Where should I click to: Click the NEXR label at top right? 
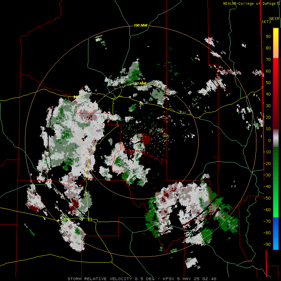click(274, 19)
